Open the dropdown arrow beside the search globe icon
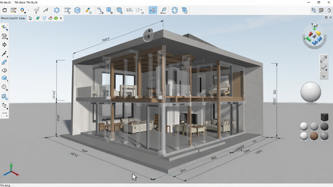333x187 pixels. click(28, 10)
